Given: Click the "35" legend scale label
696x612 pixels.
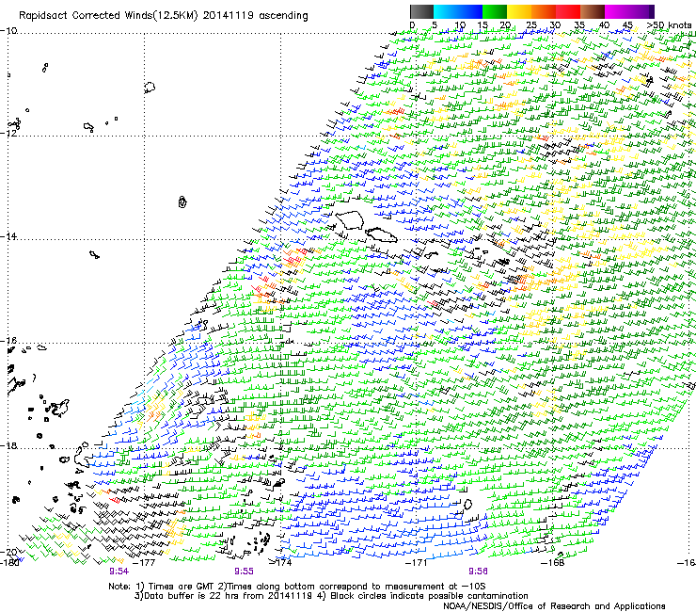Looking at the screenshot, I should click(x=579, y=25).
